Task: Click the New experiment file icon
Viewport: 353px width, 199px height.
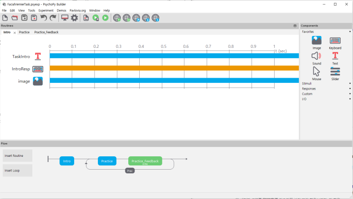Action: coord(5,18)
